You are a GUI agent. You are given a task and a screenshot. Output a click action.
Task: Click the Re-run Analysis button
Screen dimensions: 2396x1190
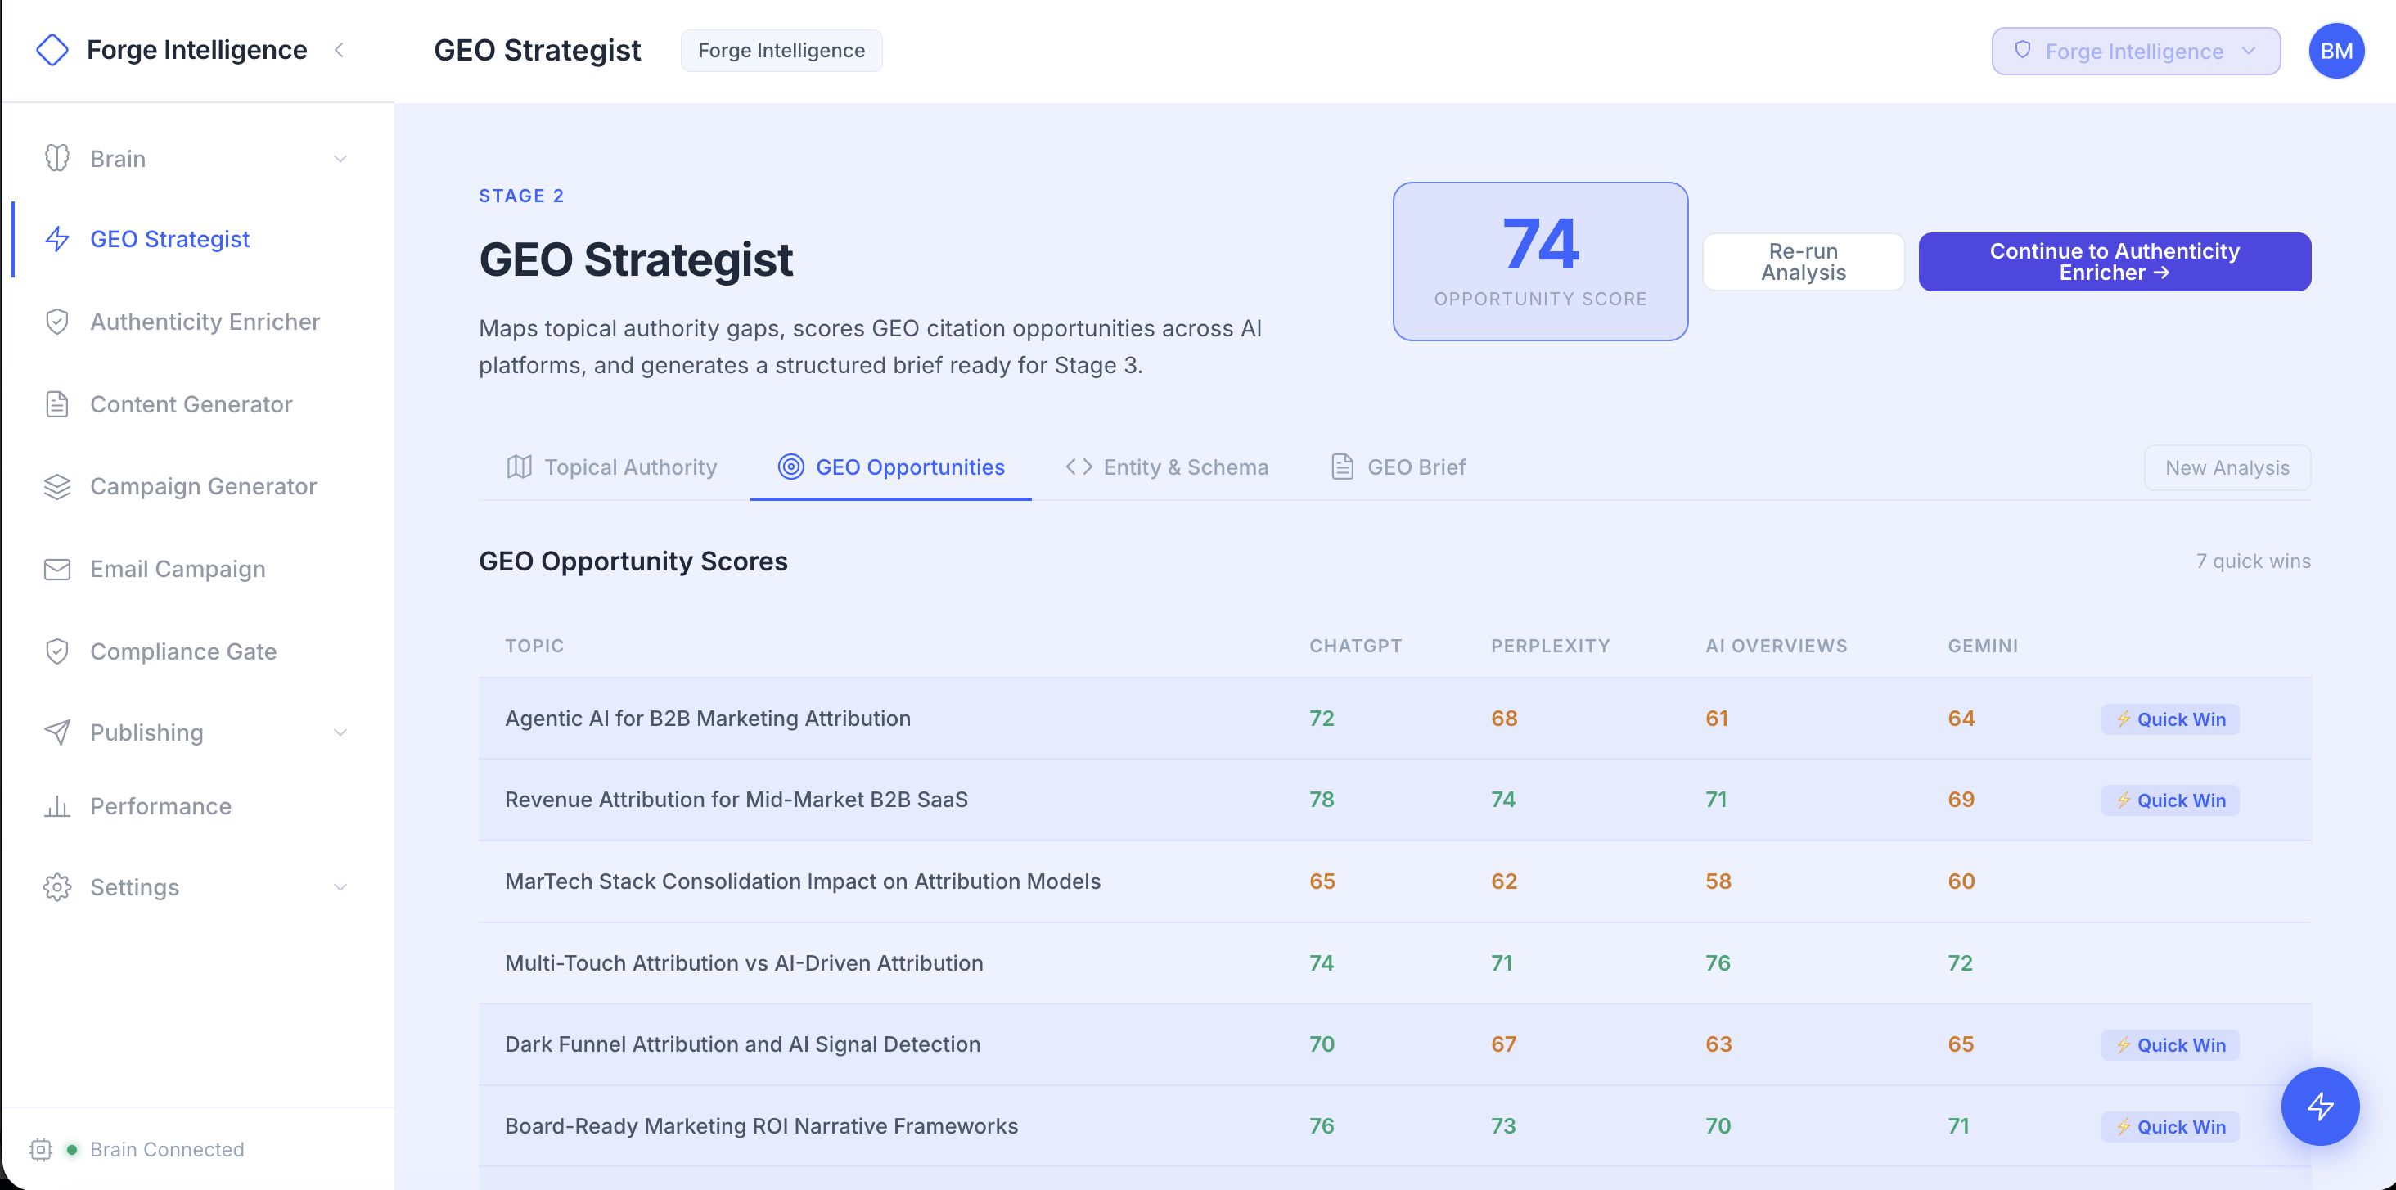click(x=1803, y=261)
